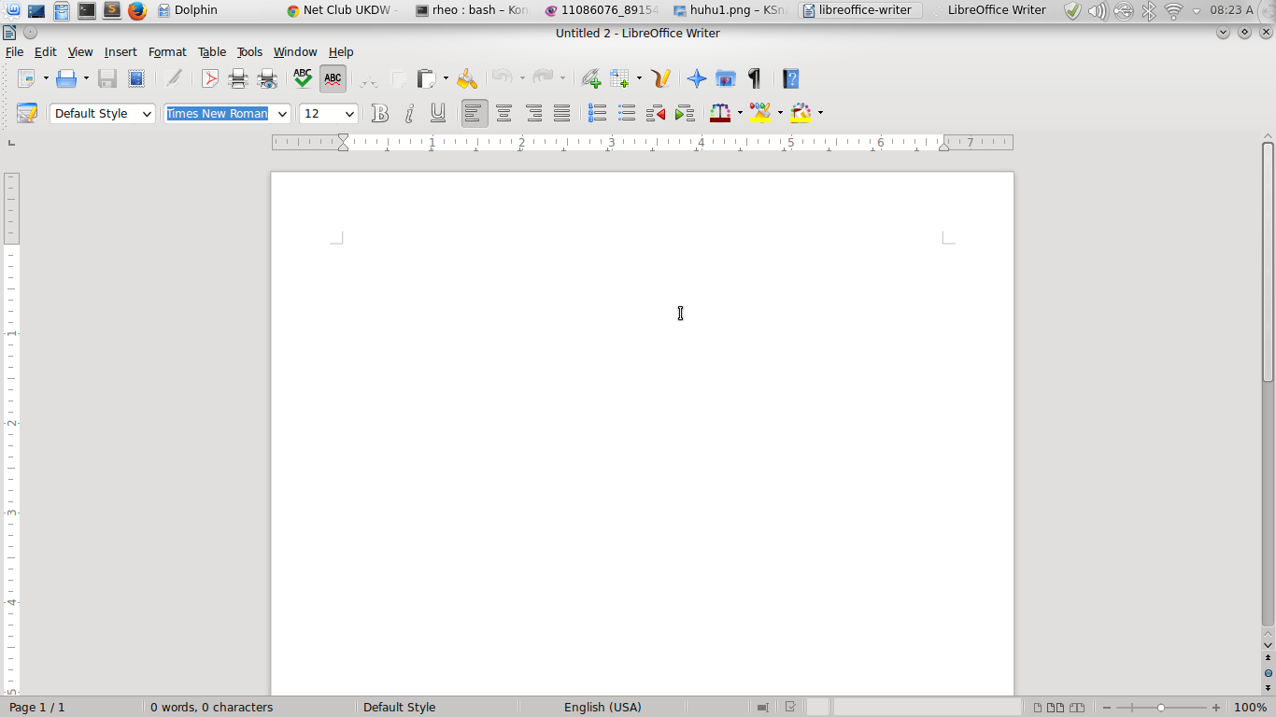Viewport: 1276px width, 717px height.
Task: Open the File menu
Action: [x=14, y=52]
